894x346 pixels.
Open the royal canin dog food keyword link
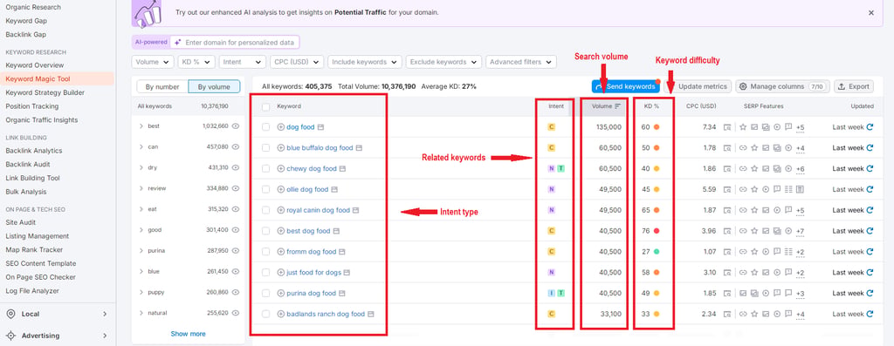coord(318,210)
